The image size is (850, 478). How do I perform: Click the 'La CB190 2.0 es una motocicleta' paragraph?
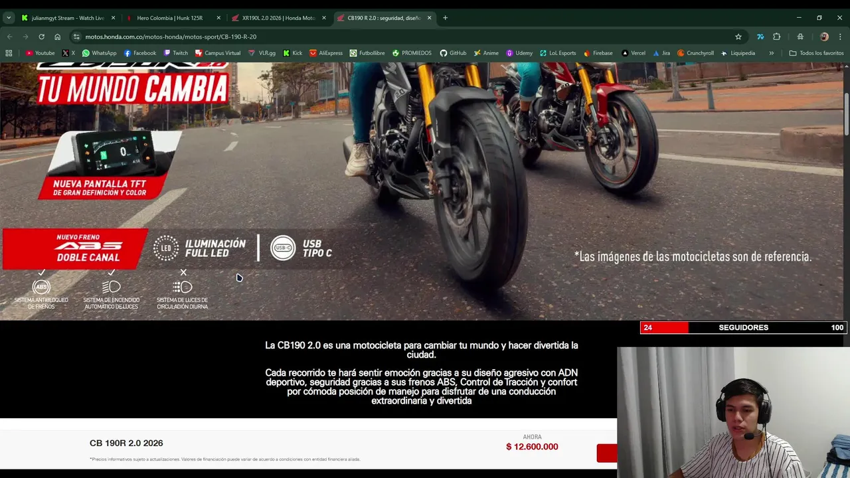422,350
